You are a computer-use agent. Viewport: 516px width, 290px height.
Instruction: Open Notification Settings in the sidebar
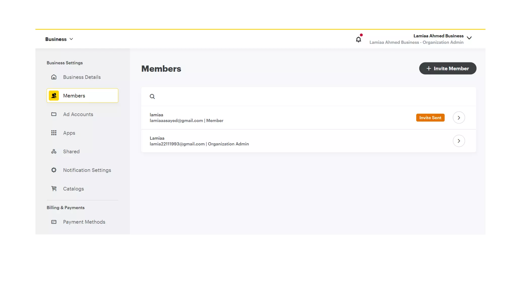pyautogui.click(x=87, y=170)
